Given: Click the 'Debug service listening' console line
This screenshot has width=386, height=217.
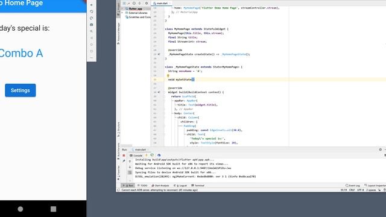Looking at the screenshot, I should 183,168.
